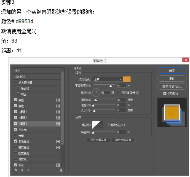Click the 距离 slider handle
Screen dimensions: 190x177
click(x=96, y=100)
